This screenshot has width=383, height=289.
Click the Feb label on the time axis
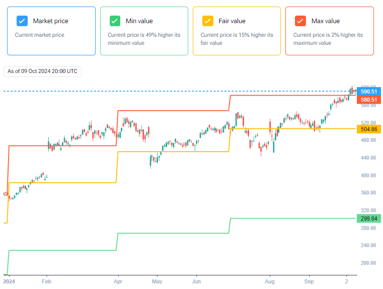[46, 281]
